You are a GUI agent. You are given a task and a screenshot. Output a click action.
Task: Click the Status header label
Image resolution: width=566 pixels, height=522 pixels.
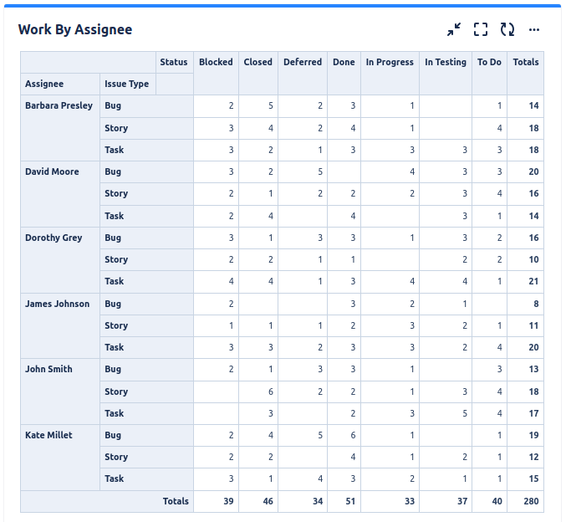point(174,62)
